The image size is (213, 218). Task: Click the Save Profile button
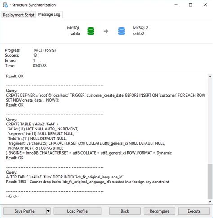[24, 211]
